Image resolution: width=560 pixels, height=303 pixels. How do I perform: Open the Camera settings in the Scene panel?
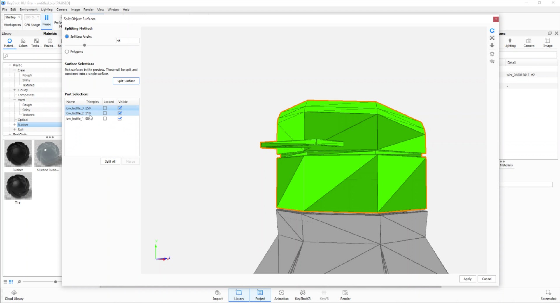point(529,43)
